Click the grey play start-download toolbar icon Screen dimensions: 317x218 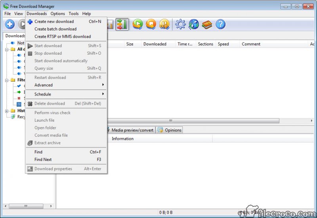click(x=22, y=24)
